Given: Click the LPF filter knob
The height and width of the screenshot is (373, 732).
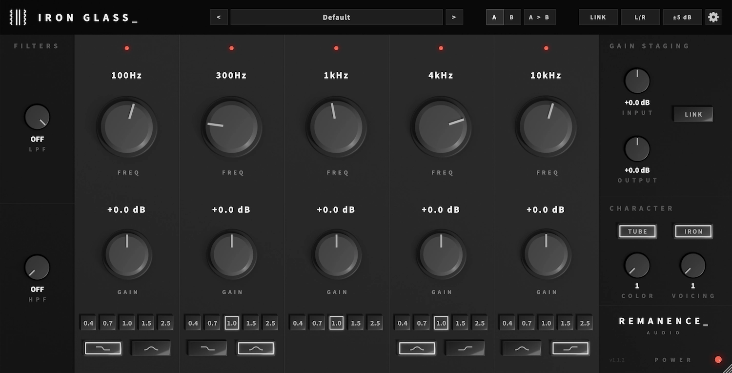Looking at the screenshot, I should coord(37,117).
